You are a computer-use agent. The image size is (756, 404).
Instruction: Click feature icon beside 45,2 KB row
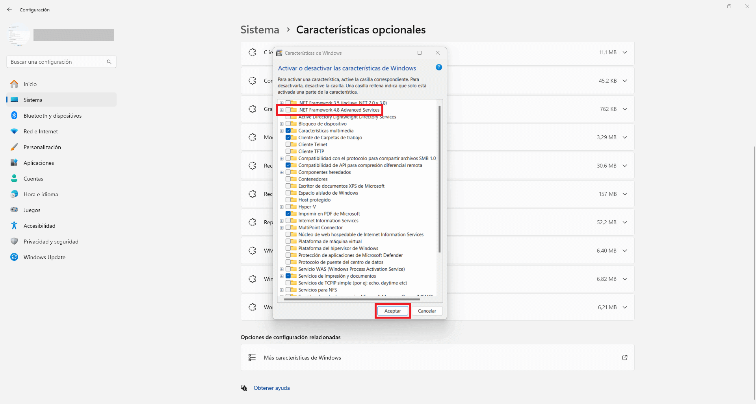click(253, 81)
